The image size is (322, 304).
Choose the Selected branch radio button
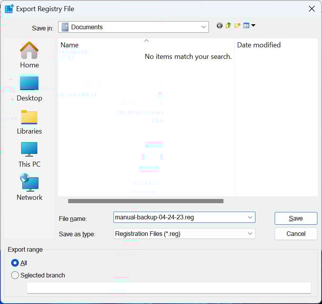click(15, 275)
